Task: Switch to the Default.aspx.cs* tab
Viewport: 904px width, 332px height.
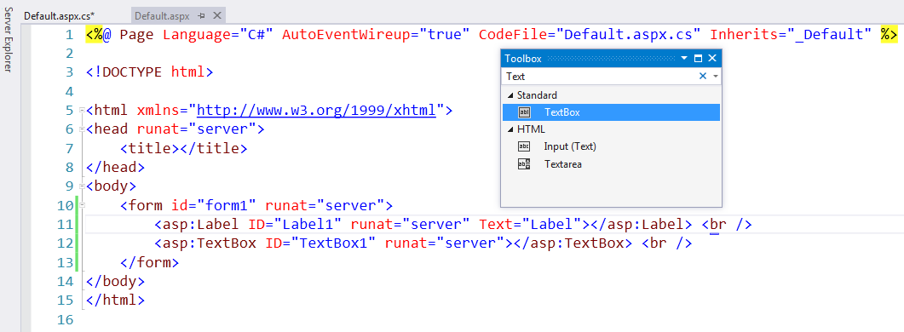Action: [x=60, y=15]
